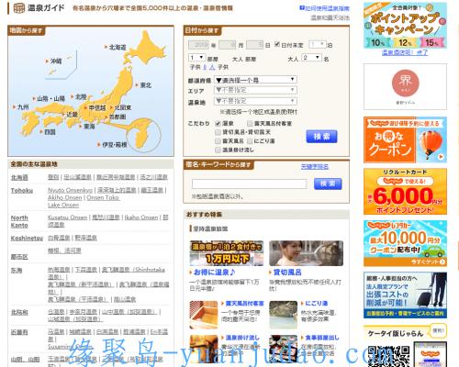This screenshot has height=367, width=459.
Task: Open the room count dropdown
Action: (x=196, y=58)
